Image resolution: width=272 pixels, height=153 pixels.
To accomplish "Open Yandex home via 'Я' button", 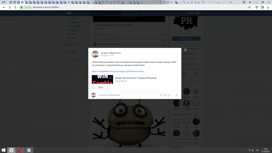I will coord(10,7).
